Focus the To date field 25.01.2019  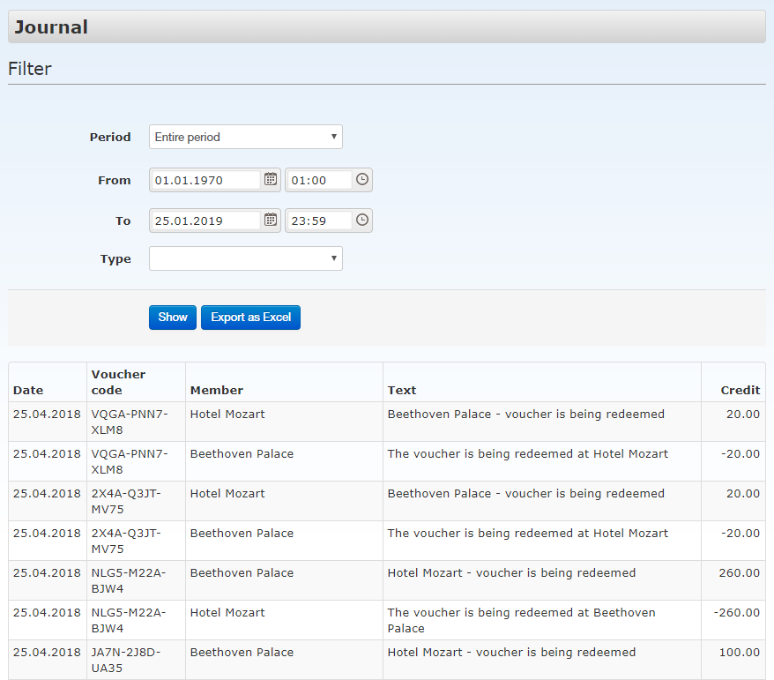(205, 220)
